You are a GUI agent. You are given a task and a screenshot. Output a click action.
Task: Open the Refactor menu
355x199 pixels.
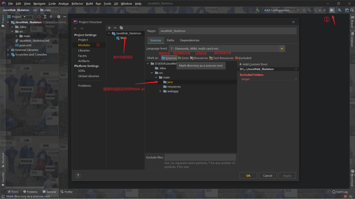[x=77, y=4]
